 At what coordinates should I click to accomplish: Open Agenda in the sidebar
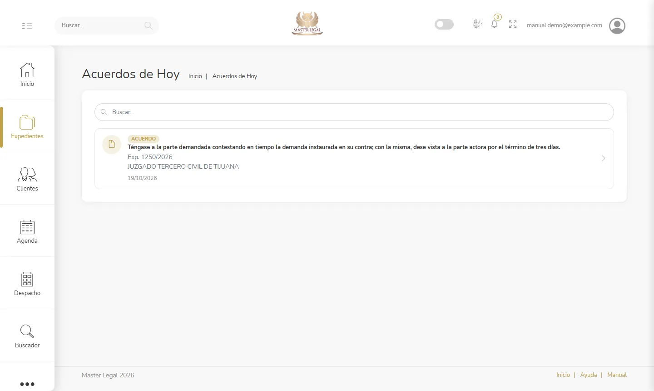(x=27, y=231)
